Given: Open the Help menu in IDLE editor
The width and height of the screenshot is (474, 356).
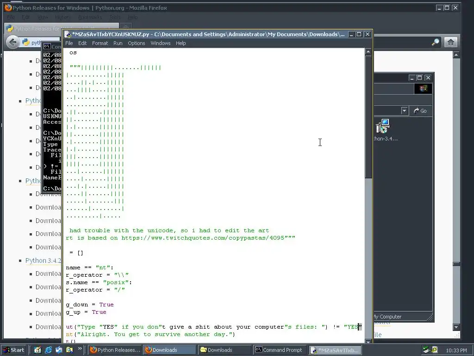Looking at the screenshot, I should pyautogui.click(x=181, y=43).
